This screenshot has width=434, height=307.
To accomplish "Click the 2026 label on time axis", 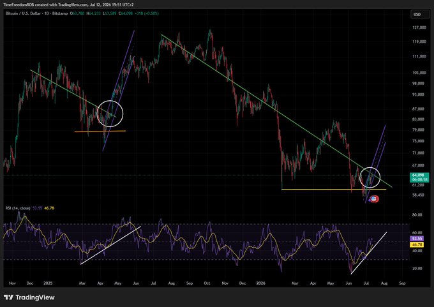I will [x=261, y=283].
